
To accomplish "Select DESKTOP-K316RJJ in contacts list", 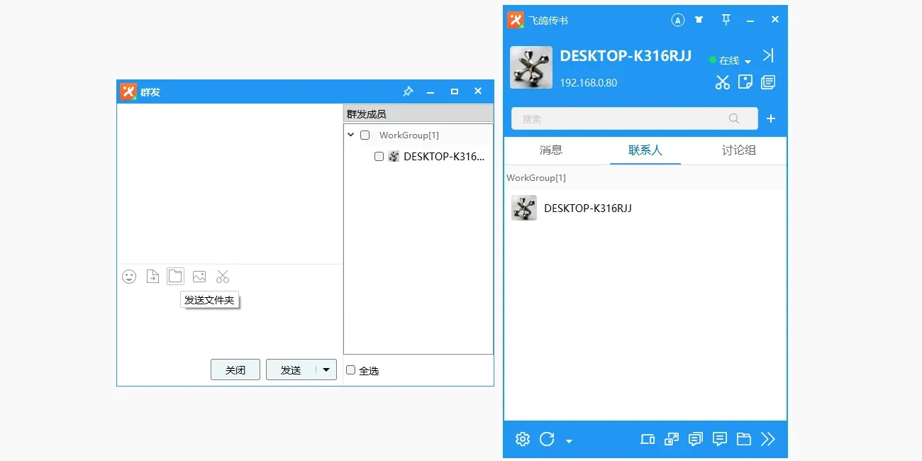I will (x=645, y=208).
